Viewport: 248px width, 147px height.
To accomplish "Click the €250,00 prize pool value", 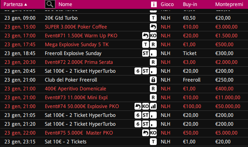I will [x=224, y=80].
